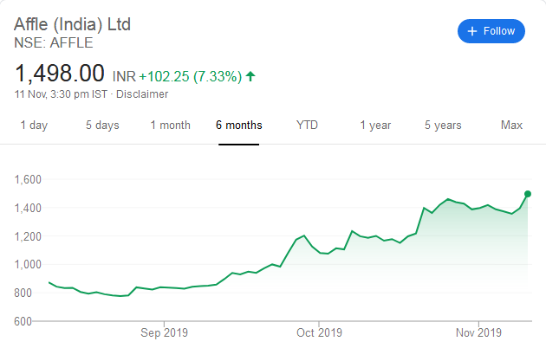The width and height of the screenshot is (546, 348).
Task: Click the Follow button
Action: [x=491, y=31]
